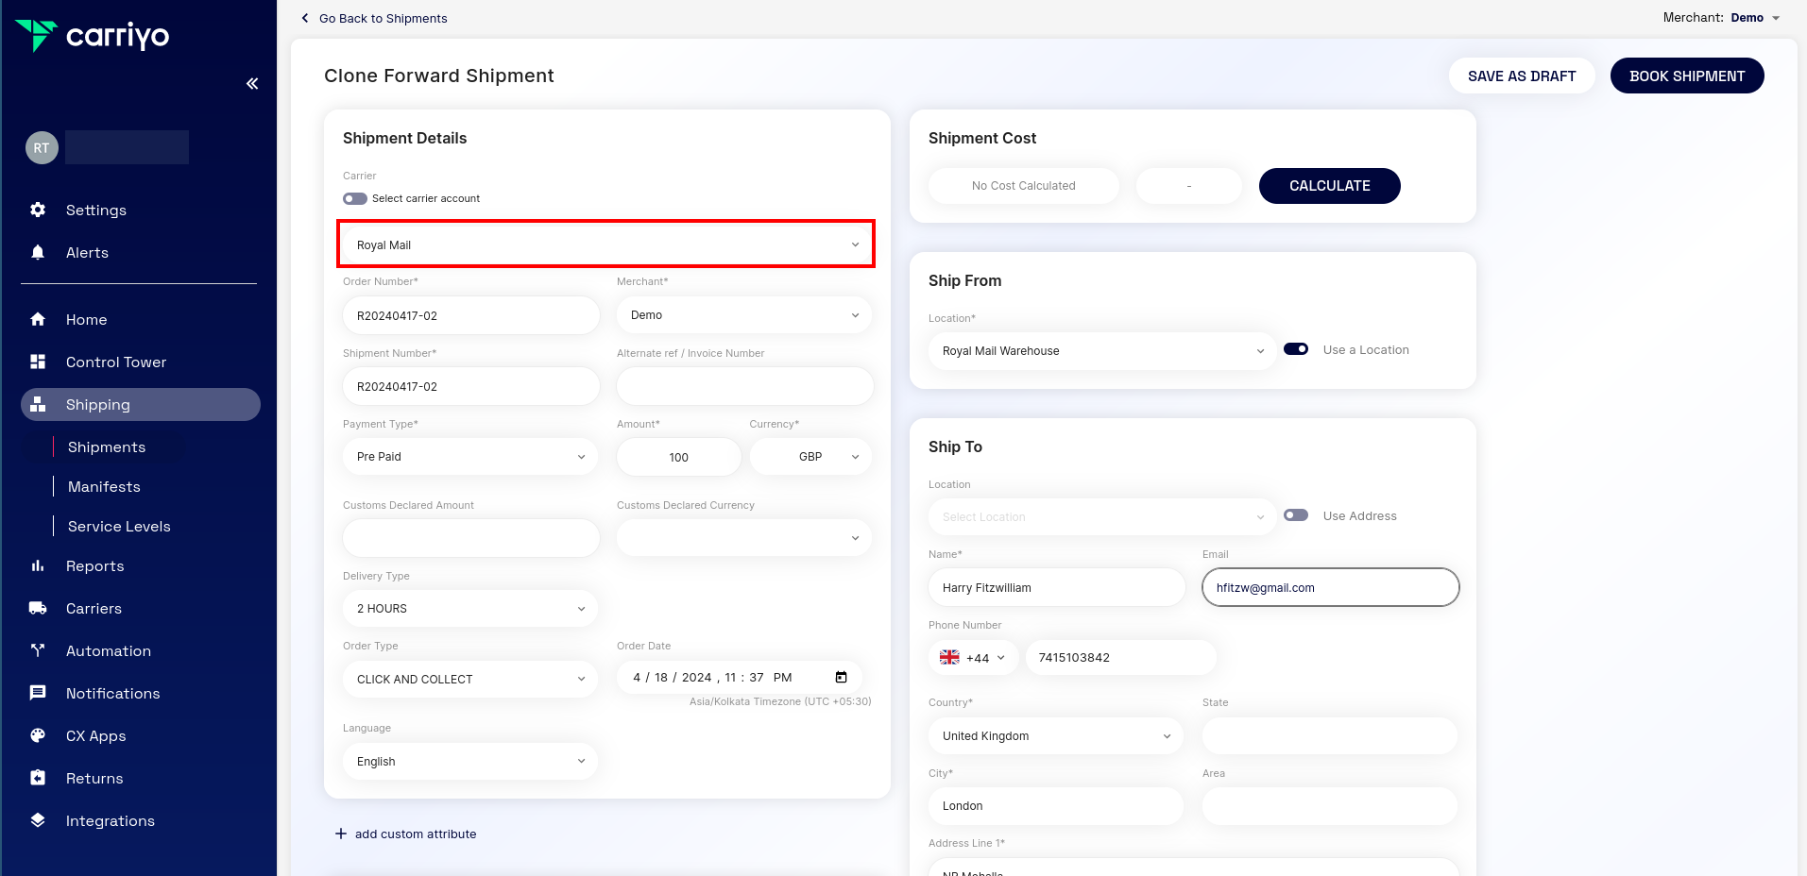
Task: Click the Settings gear icon
Action: (x=38, y=210)
